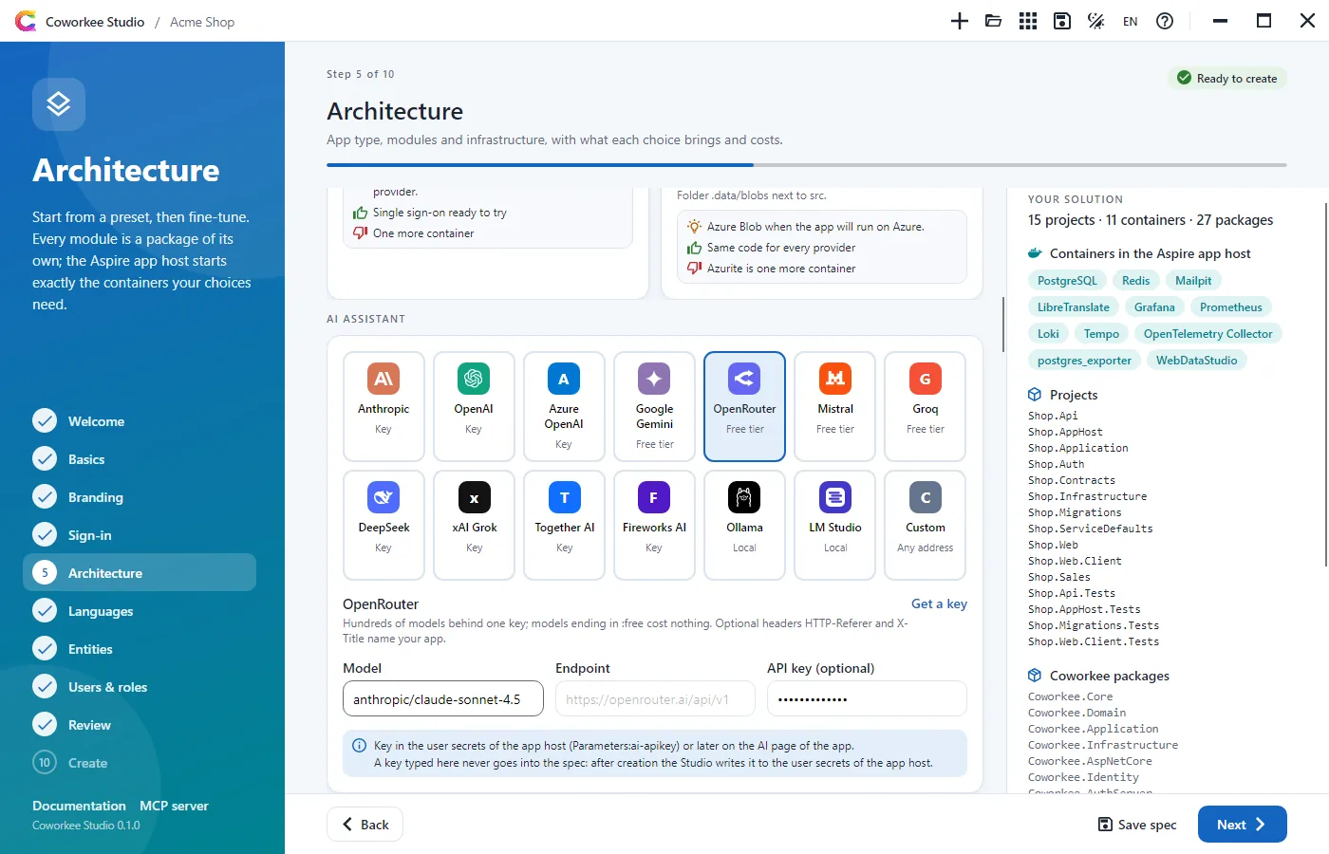Choose the Azure OpenAI provider card
1329x854 pixels.
point(564,406)
